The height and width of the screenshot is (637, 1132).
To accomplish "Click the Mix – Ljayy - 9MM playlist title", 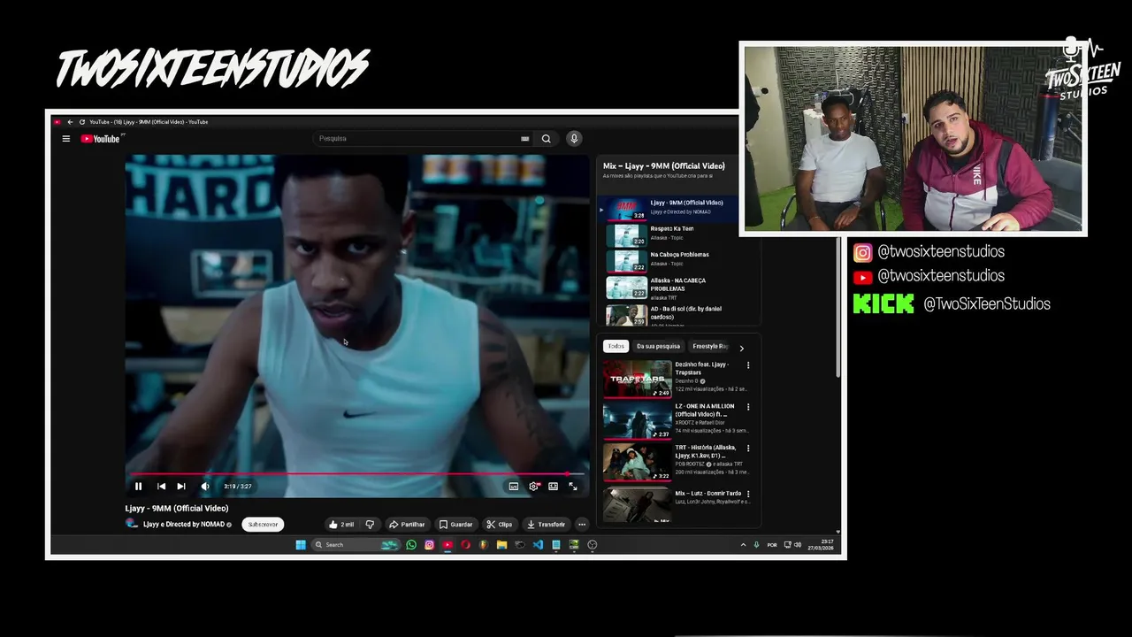I will tap(664, 166).
